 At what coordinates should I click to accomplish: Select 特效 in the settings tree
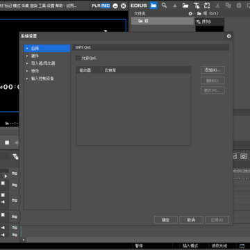(x=35, y=71)
